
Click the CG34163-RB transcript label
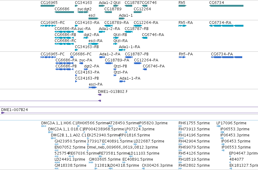87,47
